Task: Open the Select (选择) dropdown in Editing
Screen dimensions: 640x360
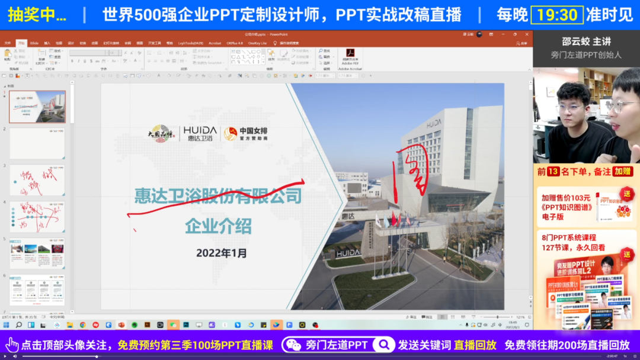Action: (325, 63)
